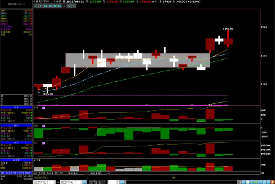Select the 60-minute period button
Viewport: 275px width, 184px height.
click(59, 6)
